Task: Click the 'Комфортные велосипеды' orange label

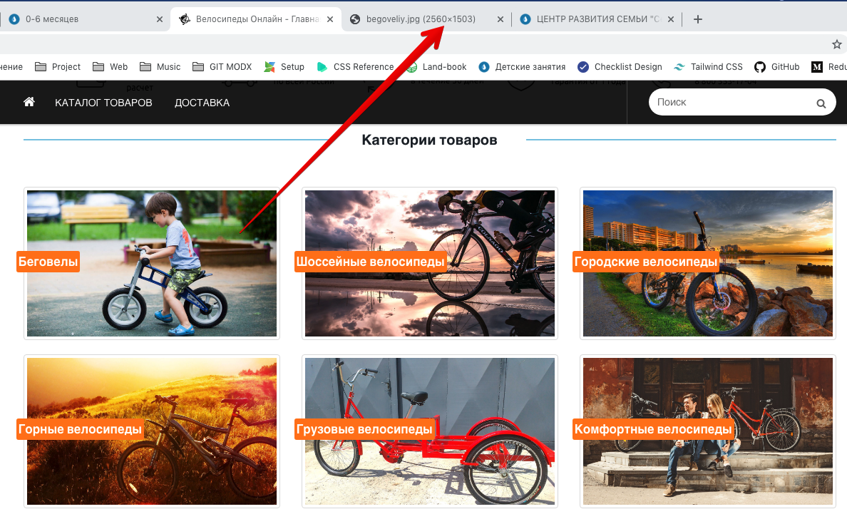Action: (653, 429)
